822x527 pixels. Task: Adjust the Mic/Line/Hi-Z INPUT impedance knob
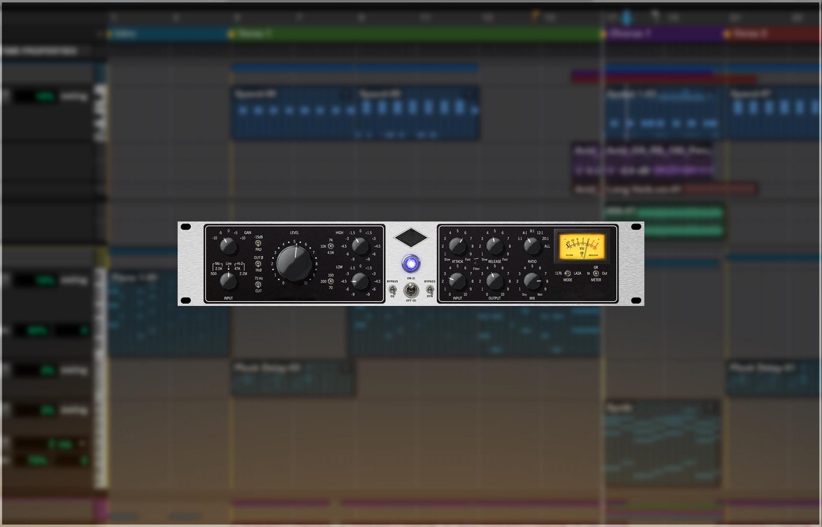[228, 281]
